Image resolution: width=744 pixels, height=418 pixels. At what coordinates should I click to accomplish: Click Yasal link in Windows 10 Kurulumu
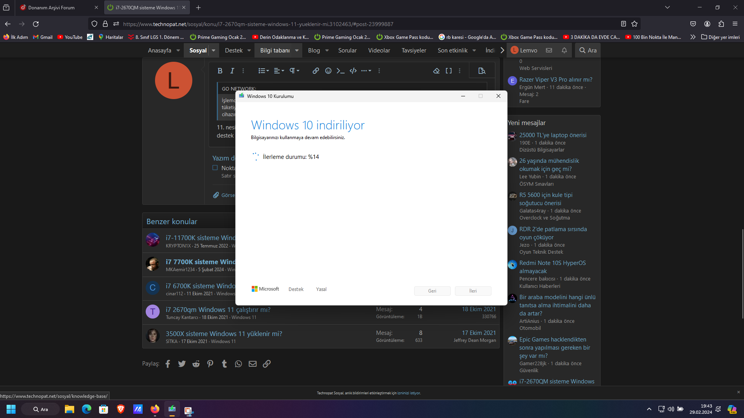321,289
